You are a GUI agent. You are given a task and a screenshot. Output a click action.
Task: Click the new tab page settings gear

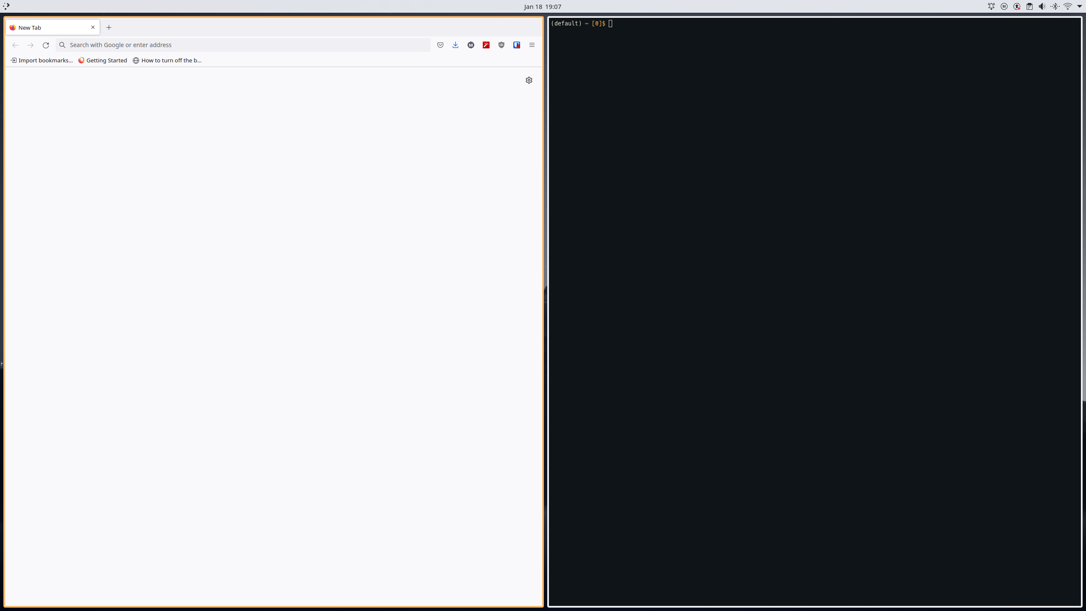[x=529, y=80]
